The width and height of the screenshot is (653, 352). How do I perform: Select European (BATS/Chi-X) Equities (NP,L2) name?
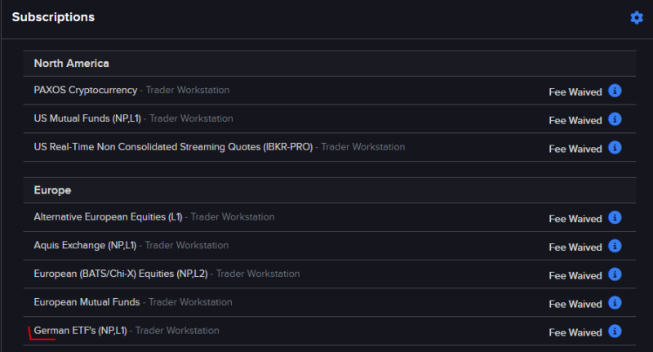click(121, 274)
